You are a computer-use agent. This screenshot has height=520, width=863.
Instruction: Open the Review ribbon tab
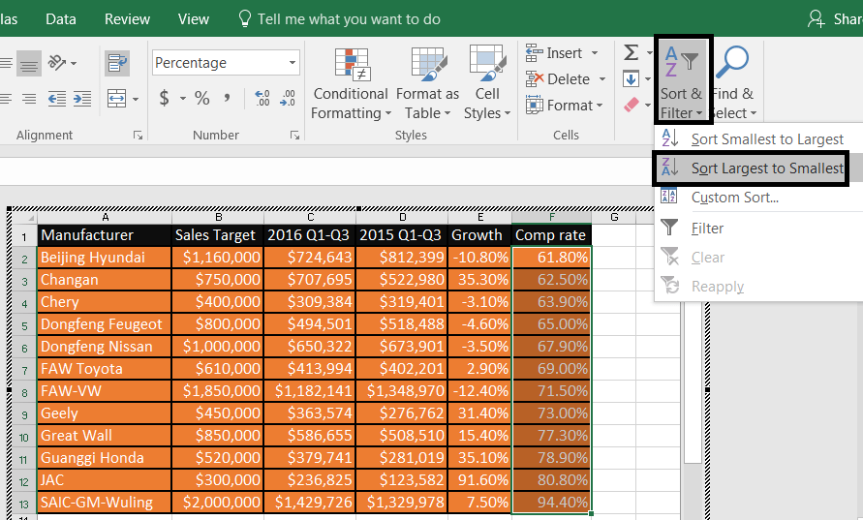pyautogui.click(x=127, y=19)
